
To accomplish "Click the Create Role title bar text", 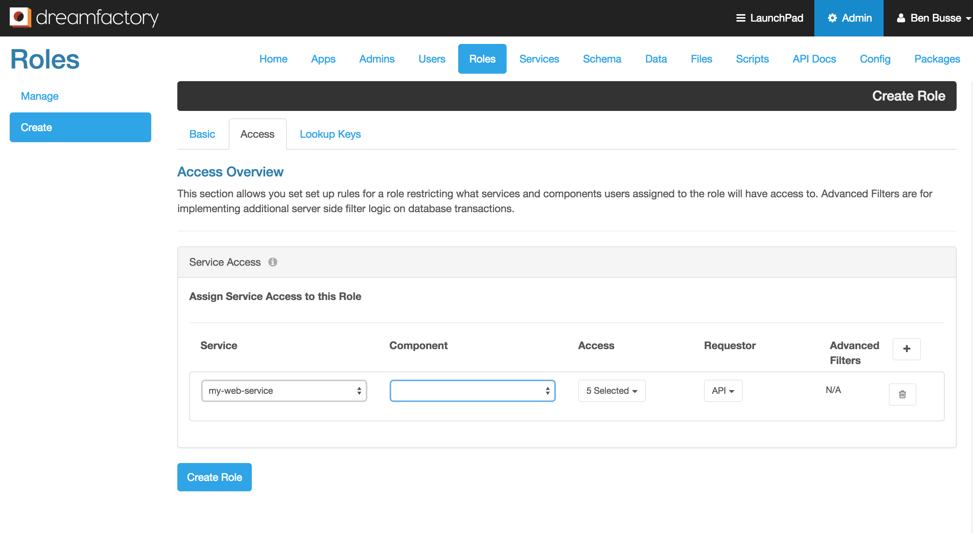I will [x=909, y=96].
